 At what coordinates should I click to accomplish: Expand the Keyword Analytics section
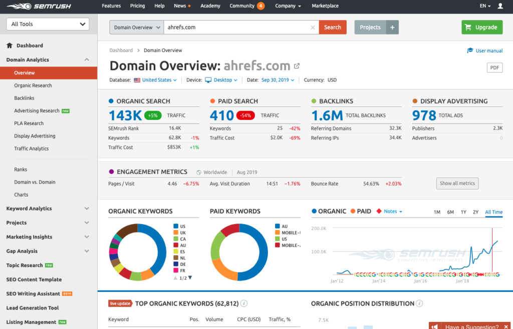coord(87,208)
